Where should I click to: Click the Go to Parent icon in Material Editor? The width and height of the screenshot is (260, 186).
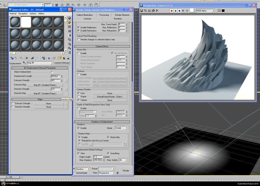click(64, 58)
